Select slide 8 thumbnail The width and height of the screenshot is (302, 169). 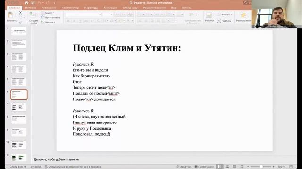19,120
